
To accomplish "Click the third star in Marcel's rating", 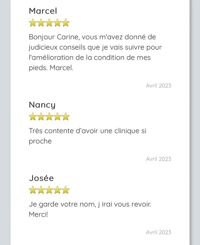I will (49, 23).
